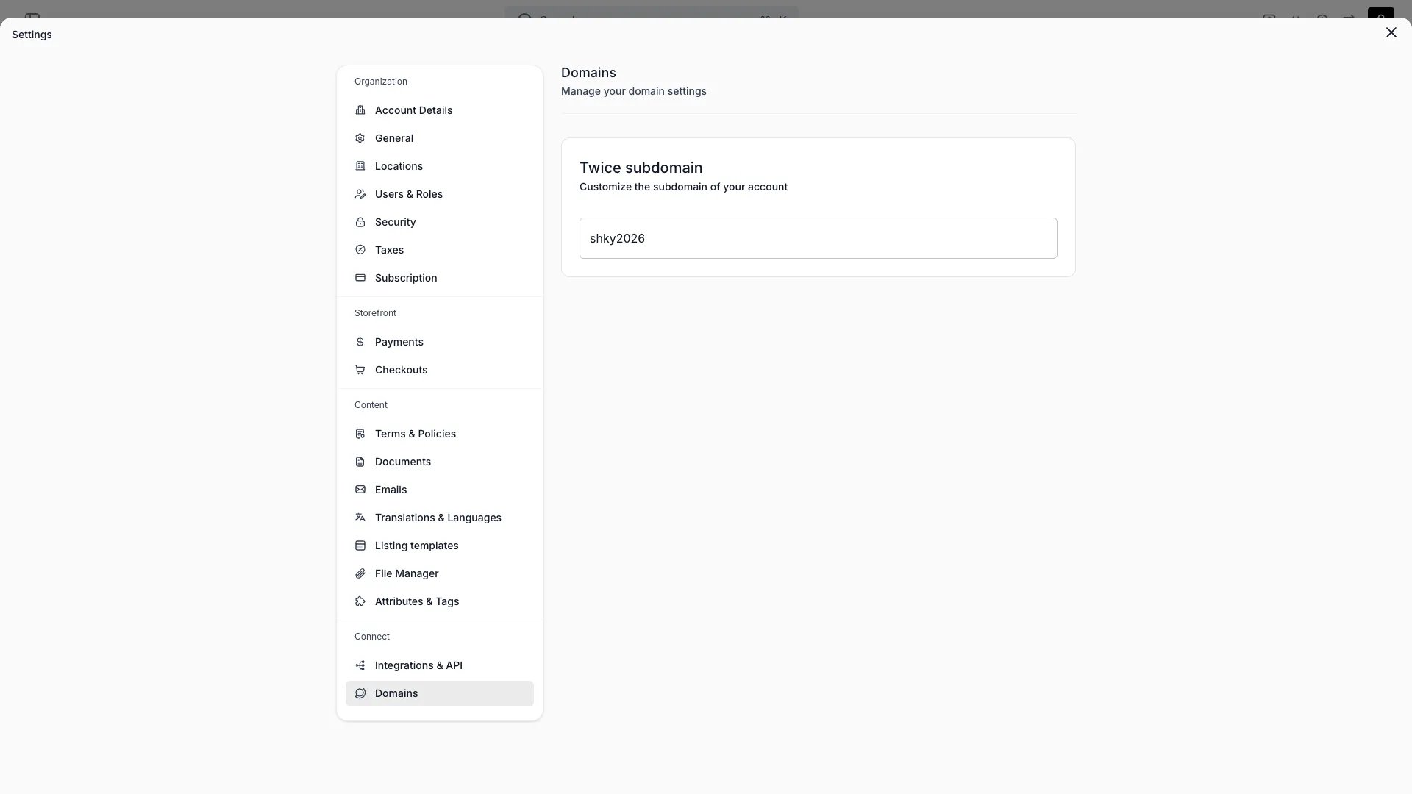Select the Domains menu item
Screen dimensions: 1412x794
point(440,693)
